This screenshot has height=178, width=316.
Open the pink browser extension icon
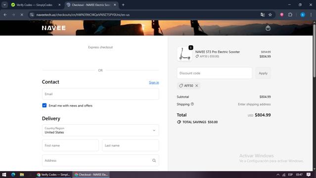pos(282,15)
